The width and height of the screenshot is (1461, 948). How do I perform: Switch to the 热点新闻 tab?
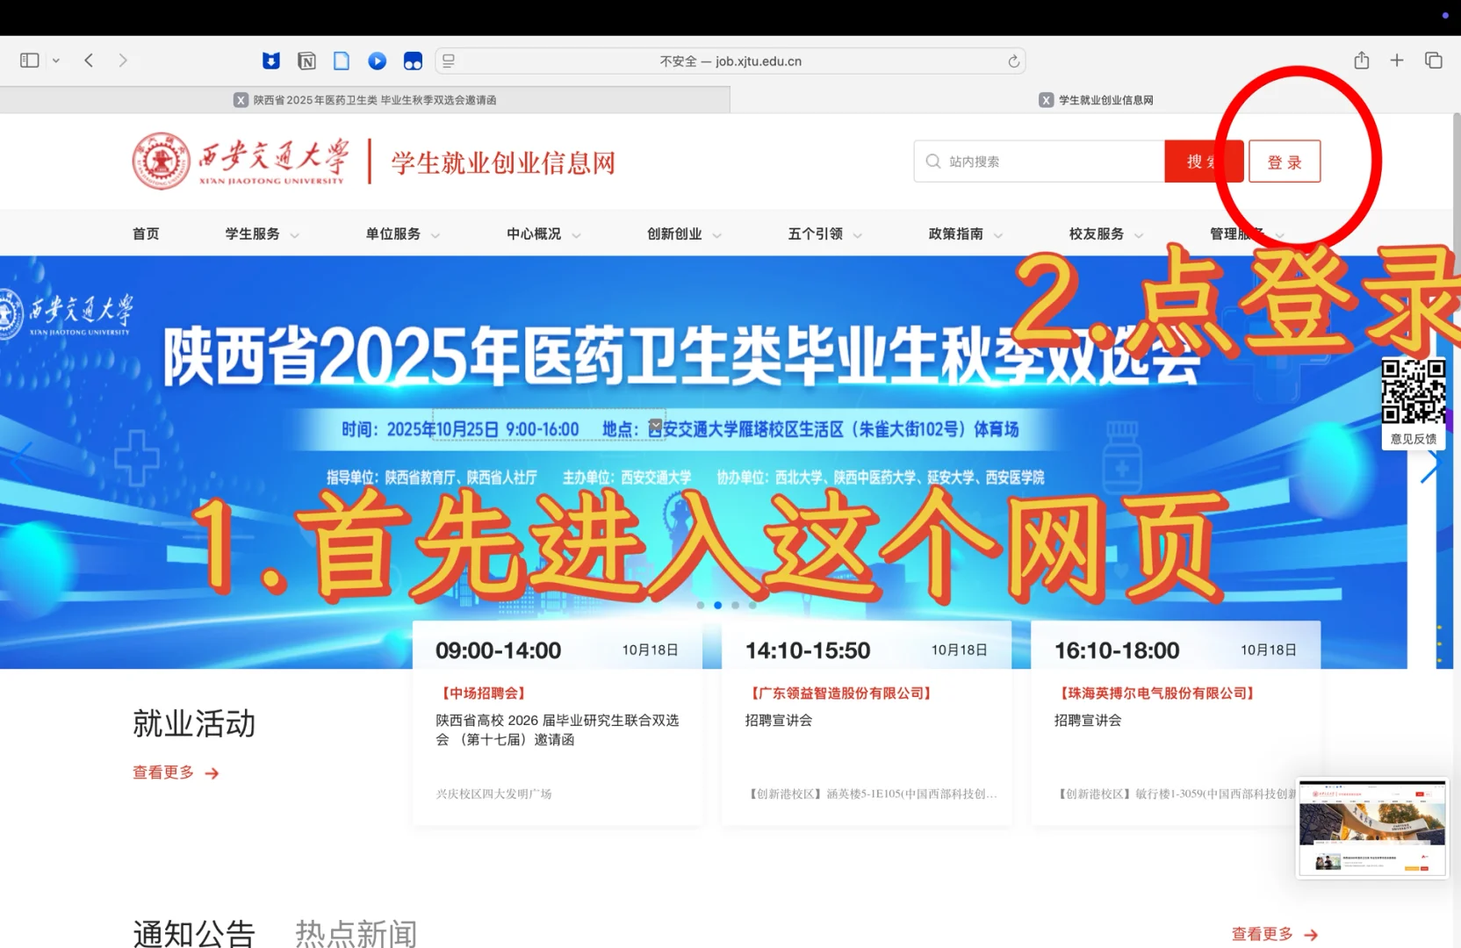356,933
